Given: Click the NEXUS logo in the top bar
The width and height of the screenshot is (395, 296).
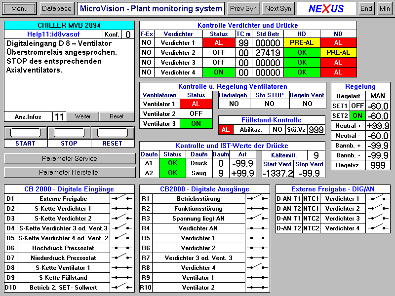Looking at the screenshot, I should point(326,8).
